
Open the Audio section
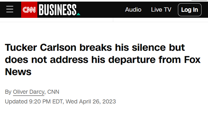coord(133,10)
